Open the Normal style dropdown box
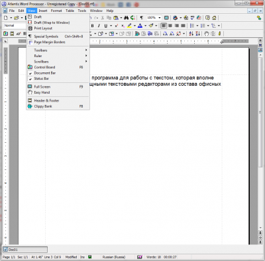265x261 pixels. (15, 26)
